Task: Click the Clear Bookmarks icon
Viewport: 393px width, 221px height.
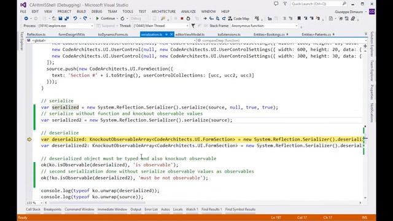Action: pos(318,18)
